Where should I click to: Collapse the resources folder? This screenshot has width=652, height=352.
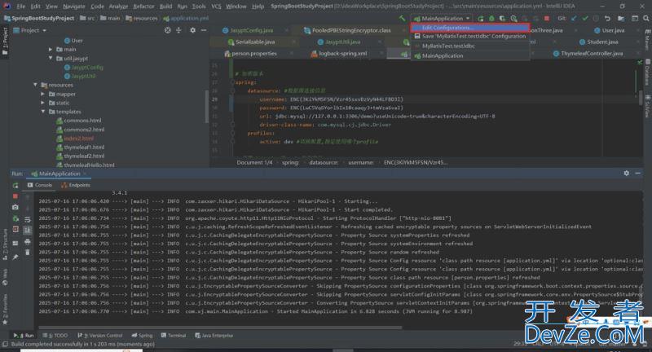35,85
